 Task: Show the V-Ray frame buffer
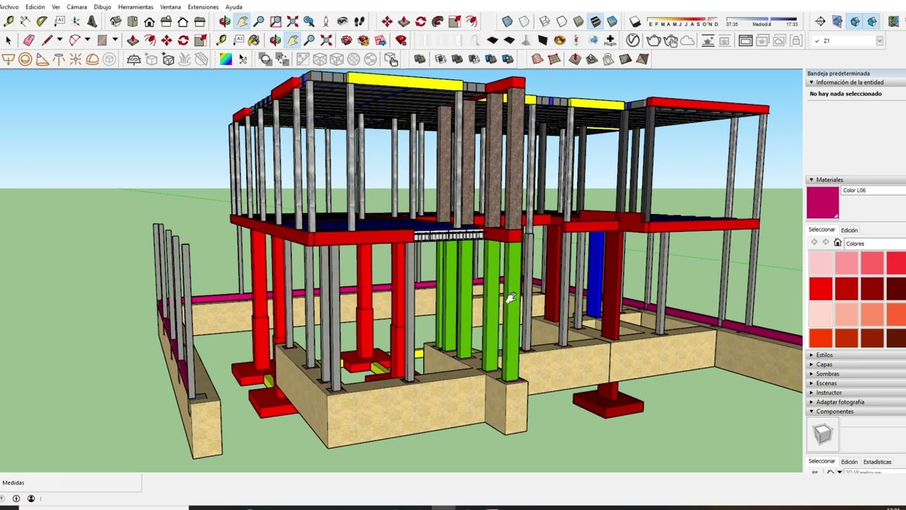745,40
